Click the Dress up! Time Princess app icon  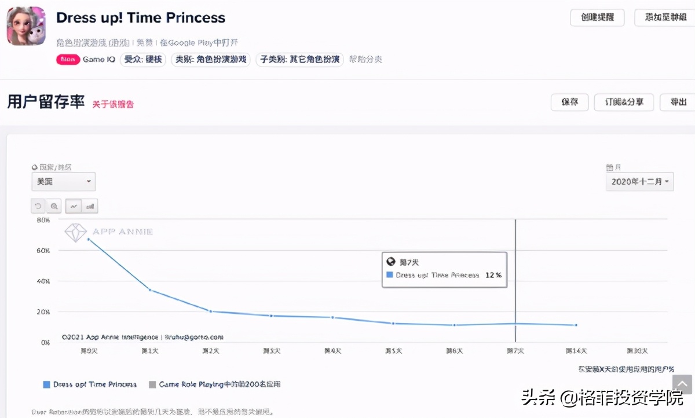click(25, 25)
